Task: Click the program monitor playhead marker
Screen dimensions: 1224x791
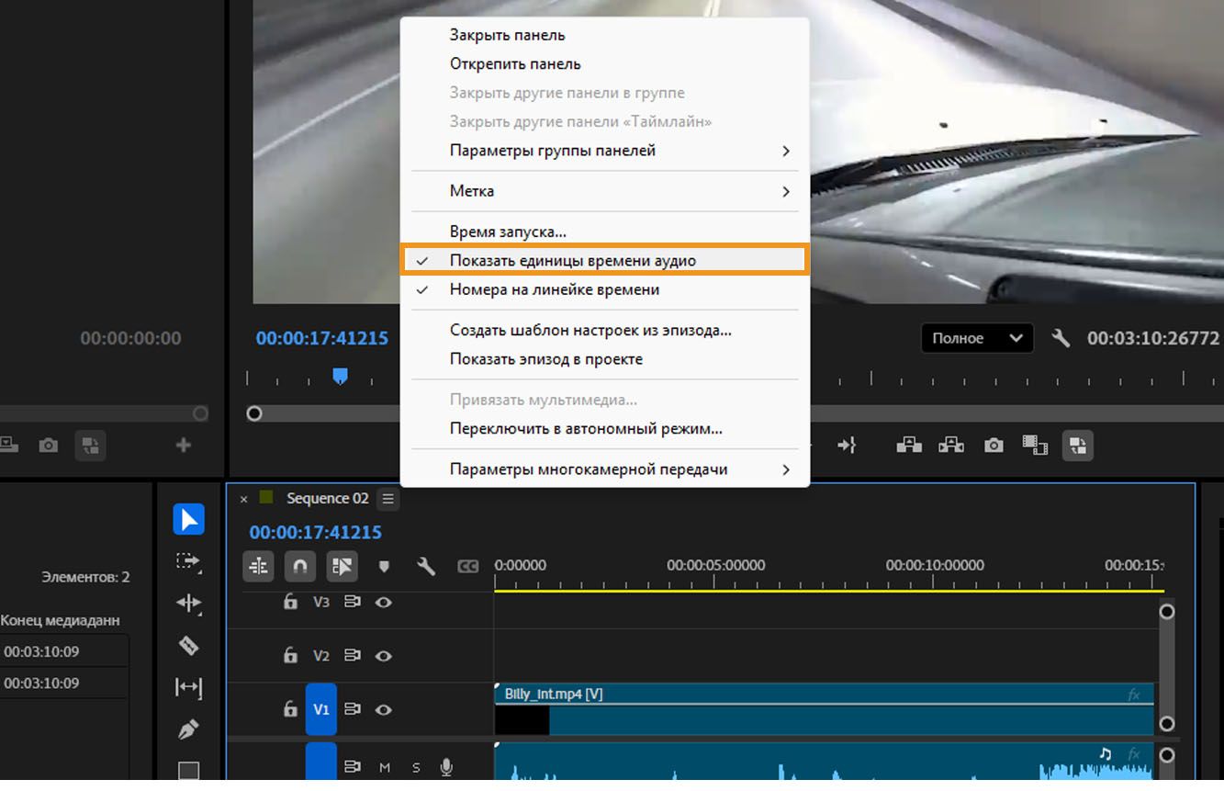Action: [x=340, y=376]
